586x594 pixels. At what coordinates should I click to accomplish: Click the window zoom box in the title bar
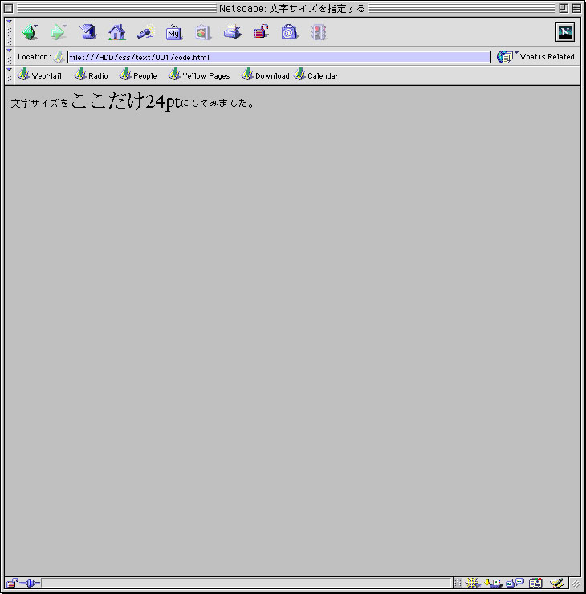point(564,8)
